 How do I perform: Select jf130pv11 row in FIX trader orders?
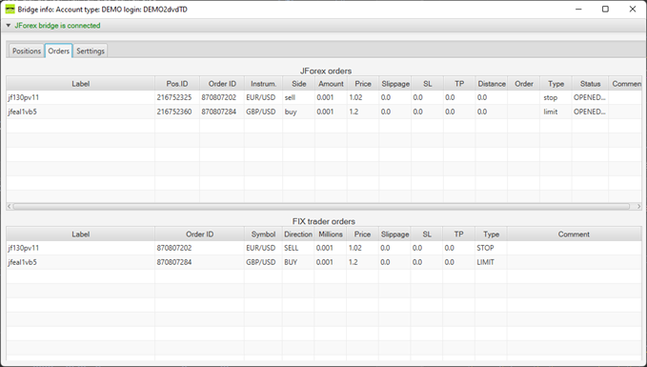point(324,248)
